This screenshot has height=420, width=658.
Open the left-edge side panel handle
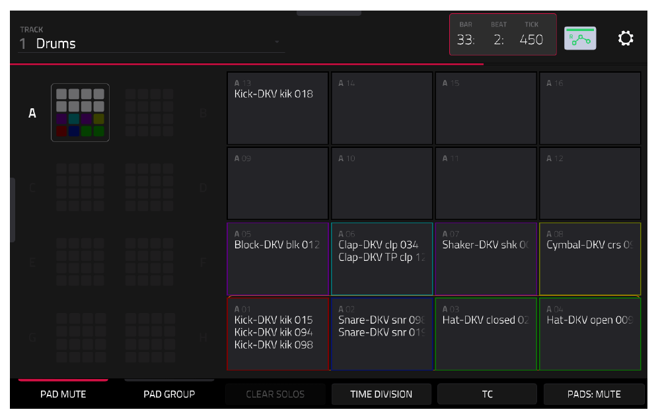(13, 210)
